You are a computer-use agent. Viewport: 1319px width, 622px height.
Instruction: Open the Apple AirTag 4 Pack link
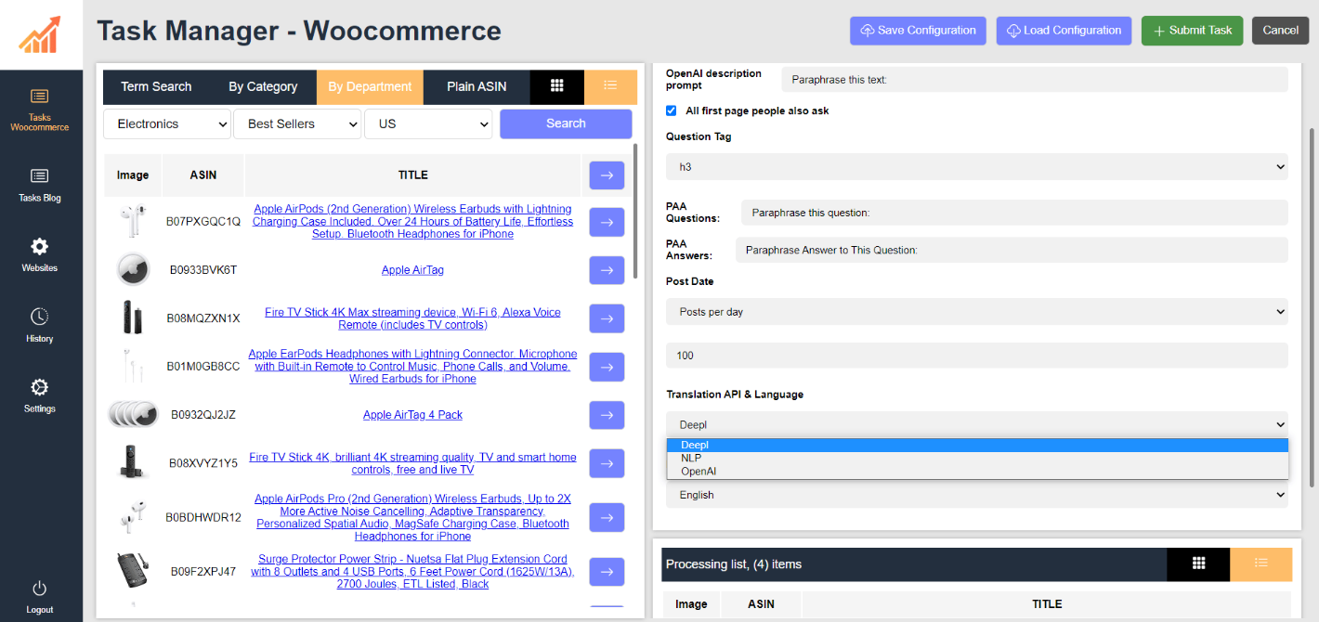coord(412,415)
